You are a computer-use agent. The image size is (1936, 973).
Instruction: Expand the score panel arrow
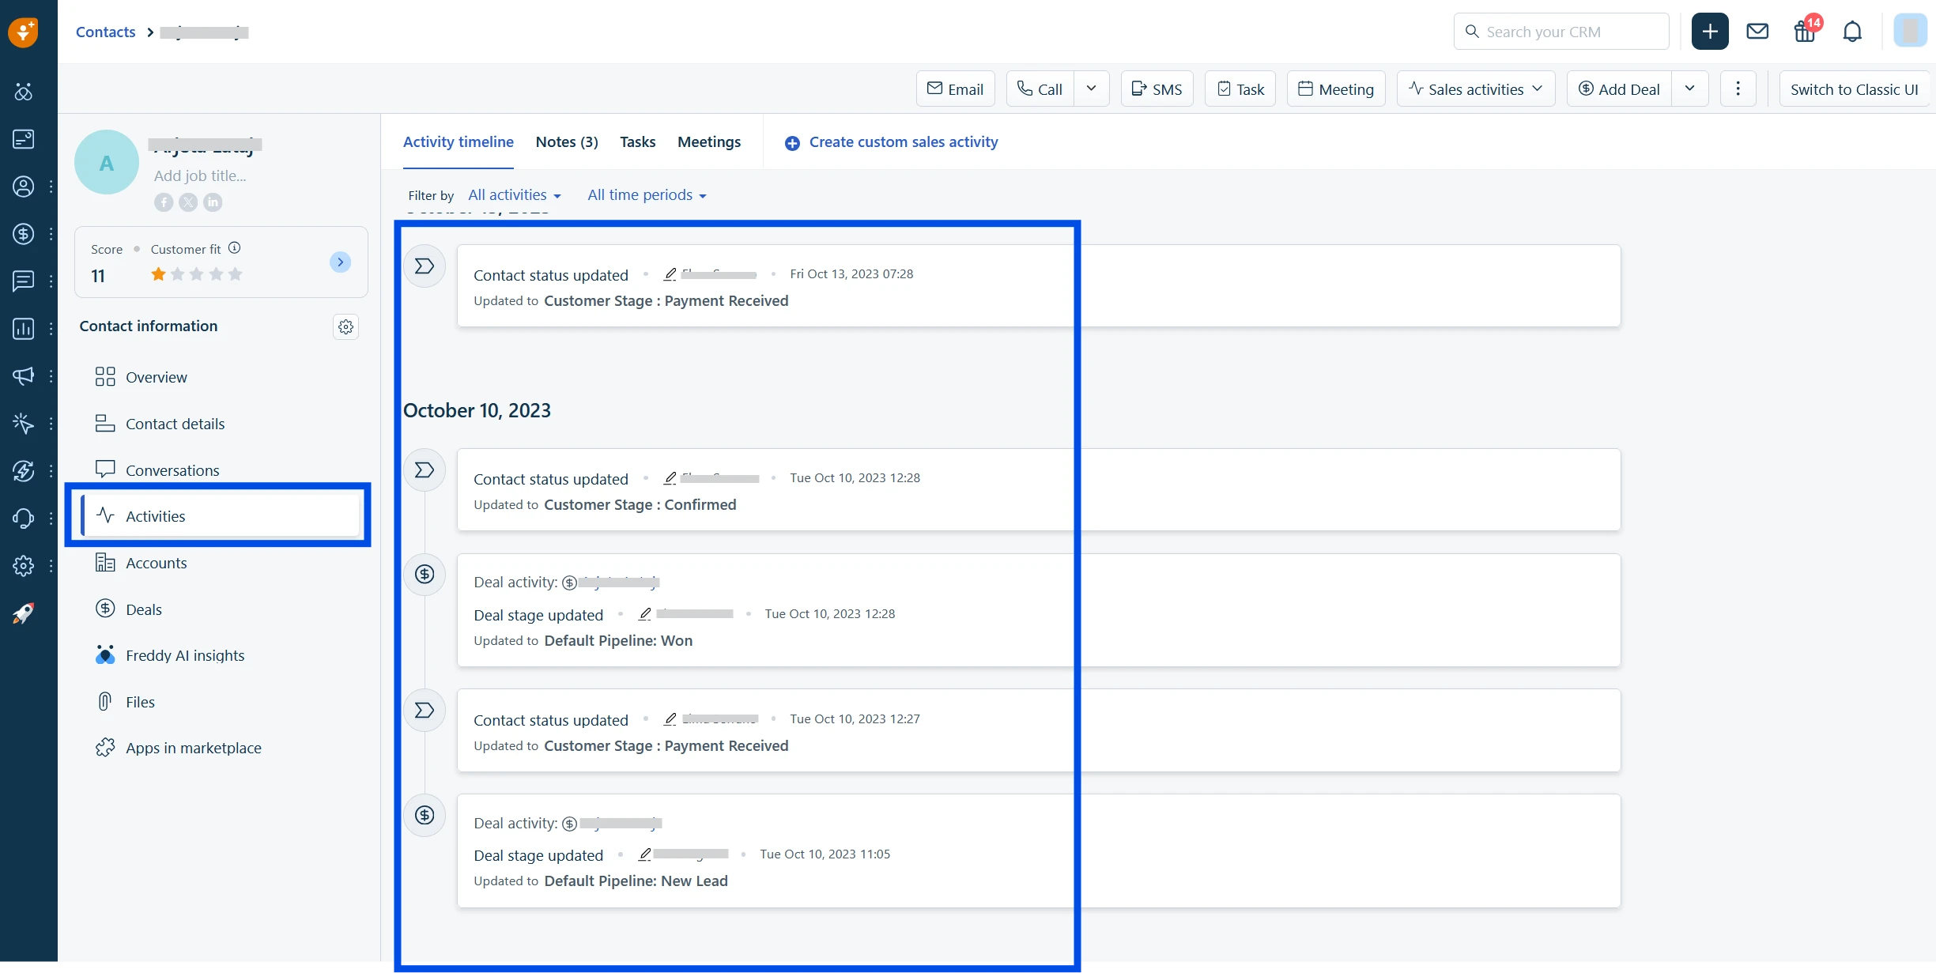[340, 262]
